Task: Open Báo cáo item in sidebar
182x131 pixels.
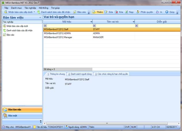Action: pyautogui.click(x=10, y=35)
